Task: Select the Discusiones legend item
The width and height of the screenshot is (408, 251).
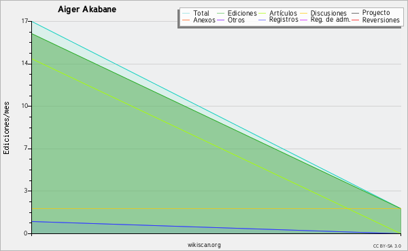Action: (x=328, y=13)
